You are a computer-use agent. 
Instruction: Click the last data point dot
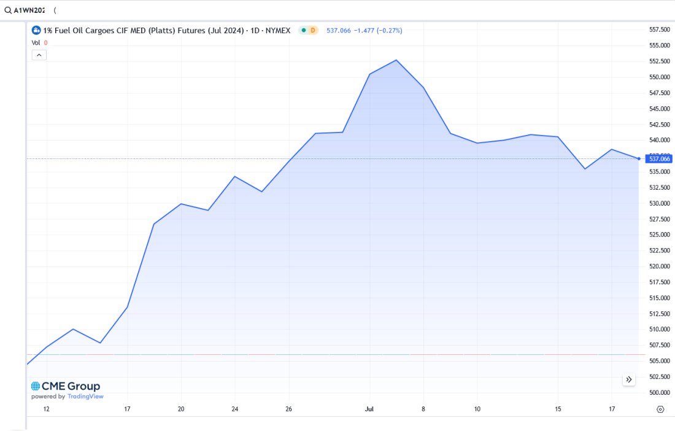[x=639, y=158]
